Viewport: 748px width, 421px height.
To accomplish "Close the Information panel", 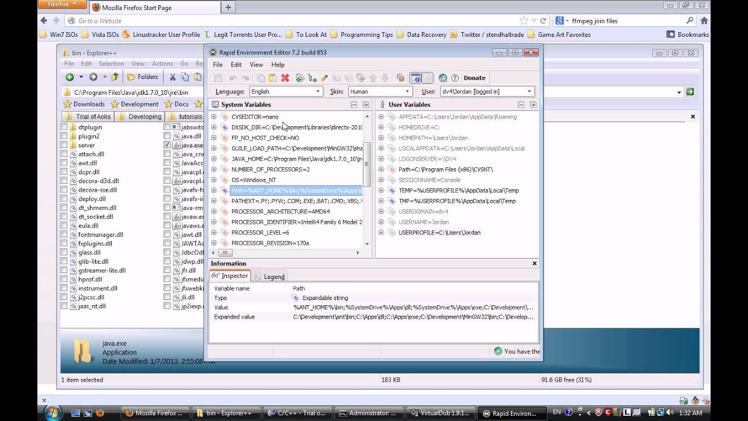I will [x=534, y=264].
